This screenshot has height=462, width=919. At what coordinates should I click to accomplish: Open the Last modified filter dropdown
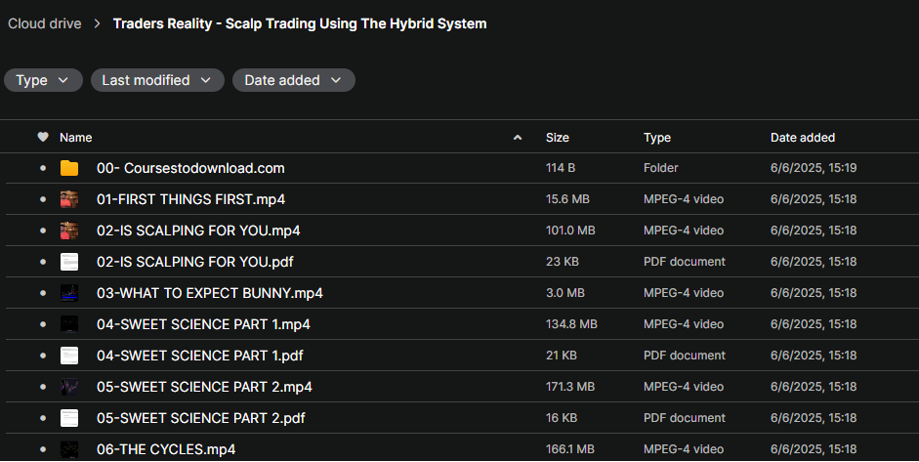(x=157, y=80)
